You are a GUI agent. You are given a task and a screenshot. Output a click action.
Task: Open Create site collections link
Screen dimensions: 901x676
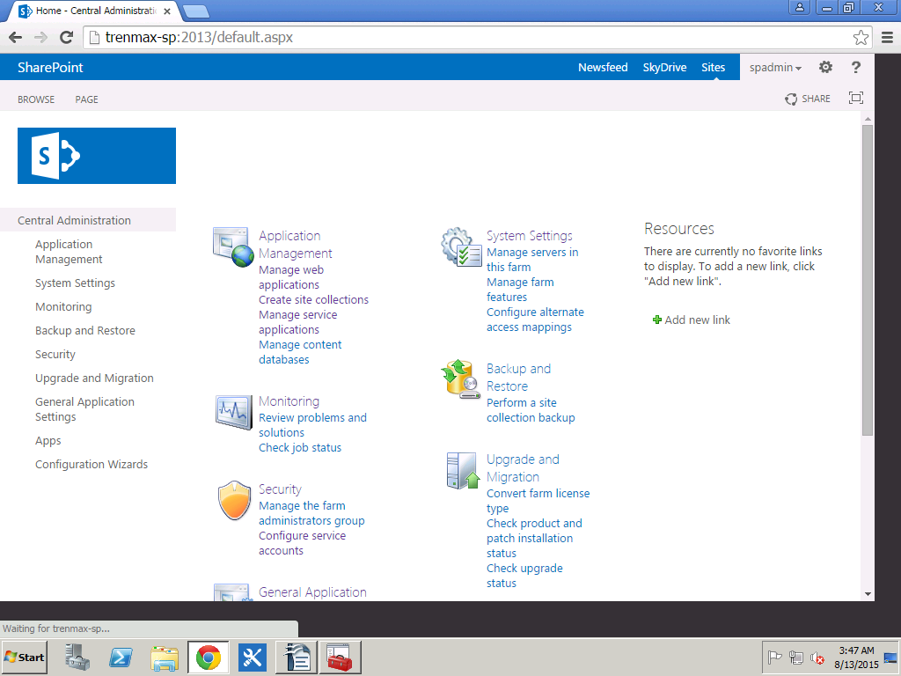click(x=313, y=299)
